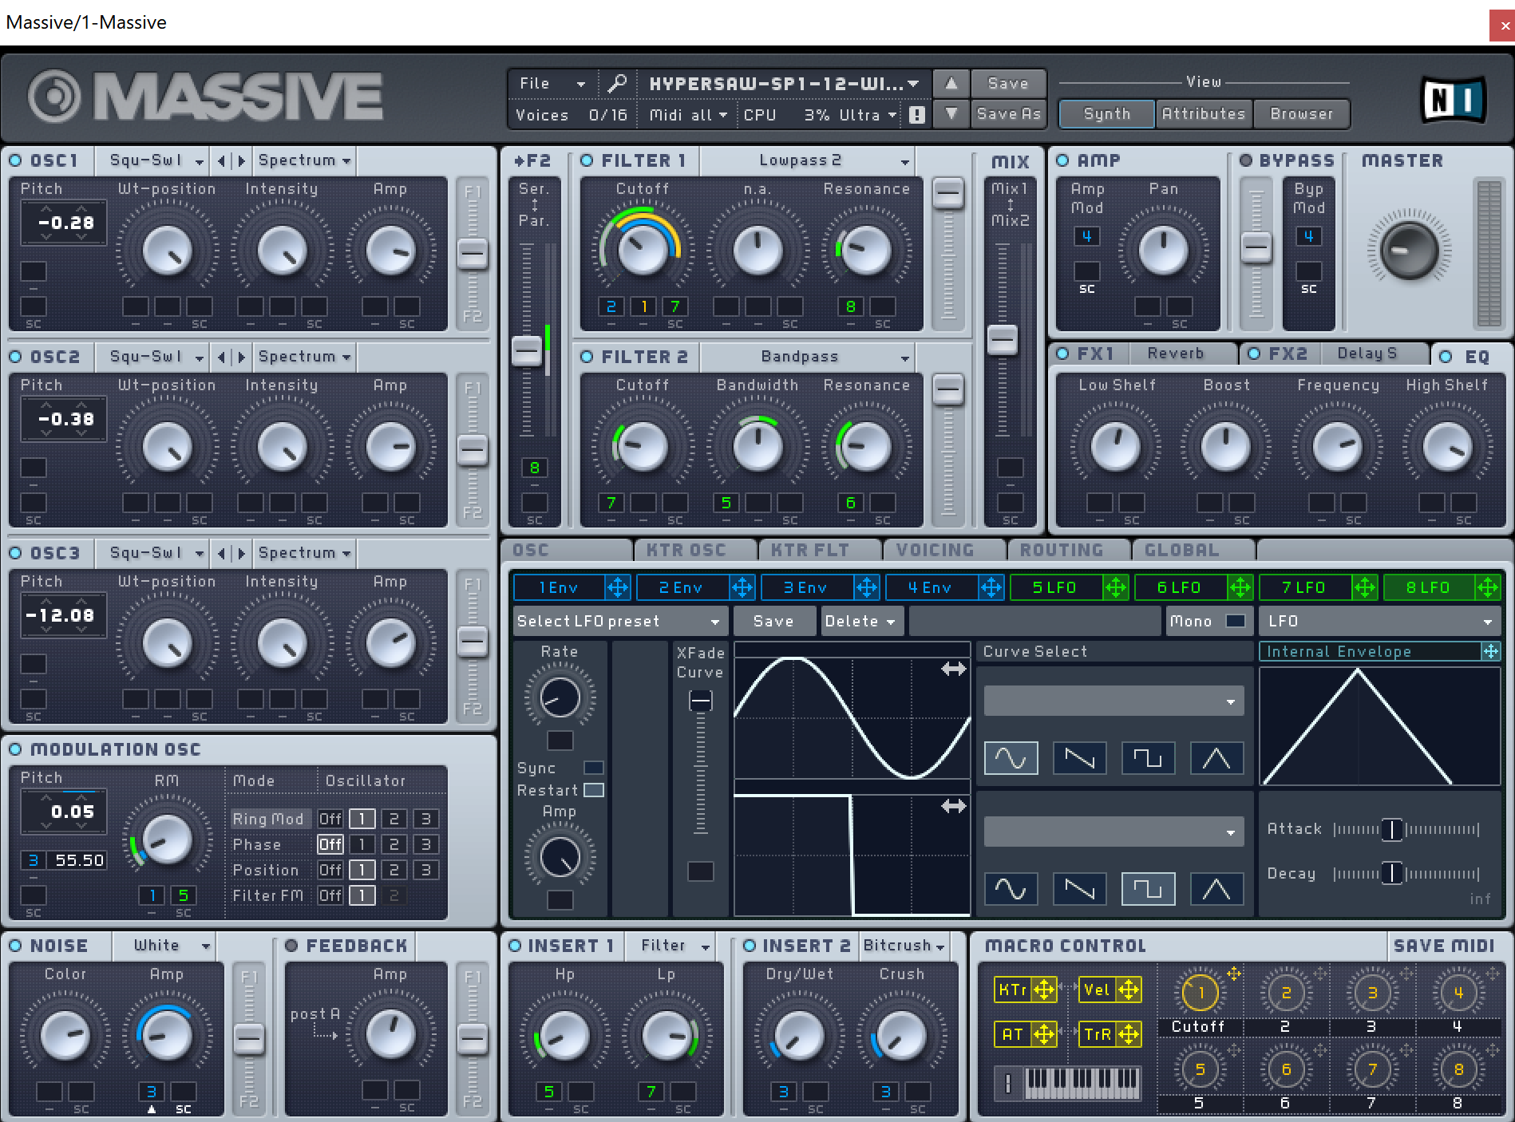Open the File menu dropdown
The image size is (1515, 1122).
click(x=552, y=83)
